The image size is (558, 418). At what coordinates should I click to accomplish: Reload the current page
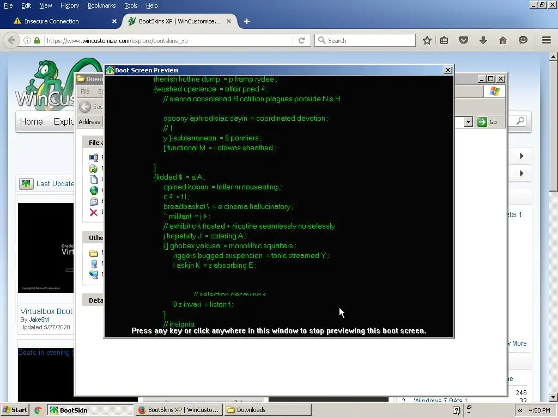point(302,40)
